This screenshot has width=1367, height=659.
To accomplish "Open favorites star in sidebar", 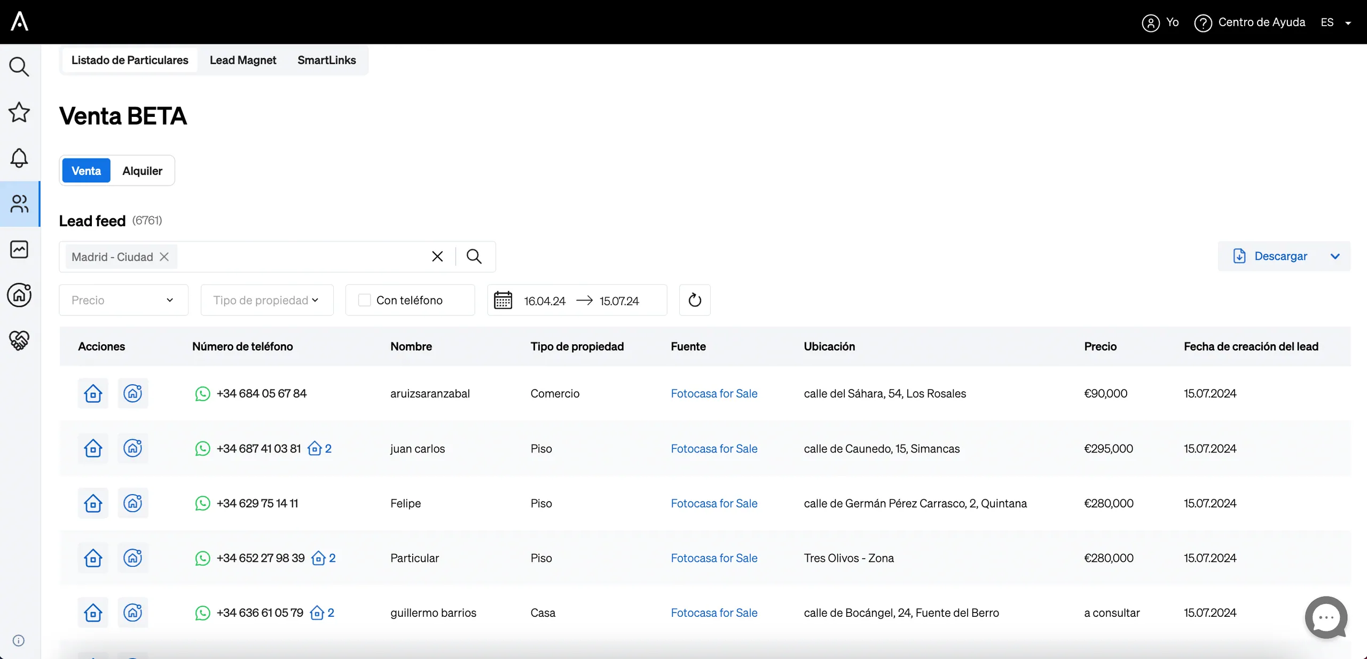I will [19, 112].
